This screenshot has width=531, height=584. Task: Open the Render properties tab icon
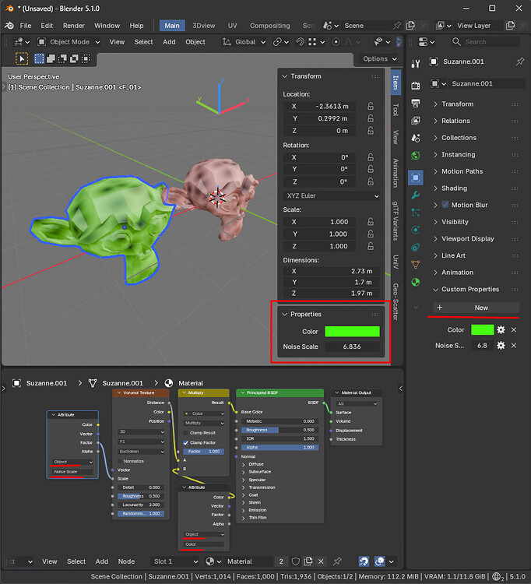pyautogui.click(x=416, y=86)
